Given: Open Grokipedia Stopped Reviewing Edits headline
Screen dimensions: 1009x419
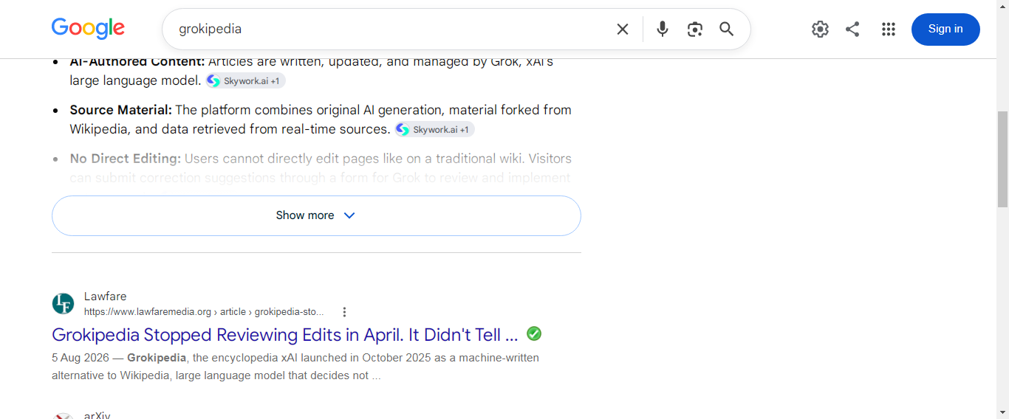Looking at the screenshot, I should point(285,335).
